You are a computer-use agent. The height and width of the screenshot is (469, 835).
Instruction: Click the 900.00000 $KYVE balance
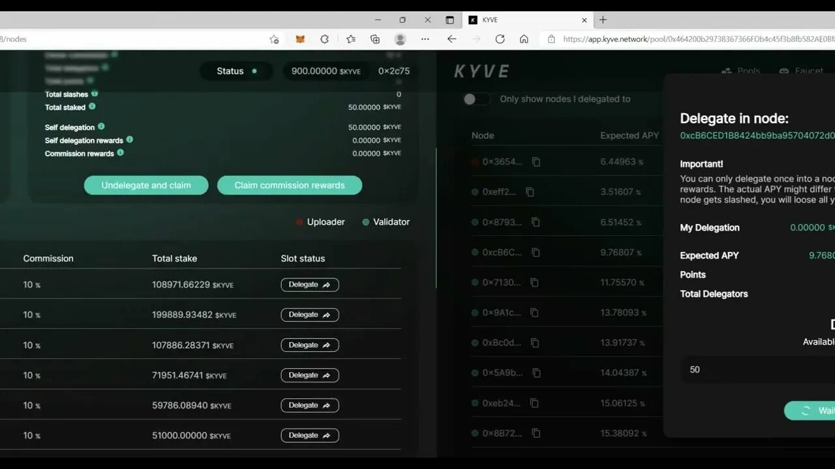point(326,71)
